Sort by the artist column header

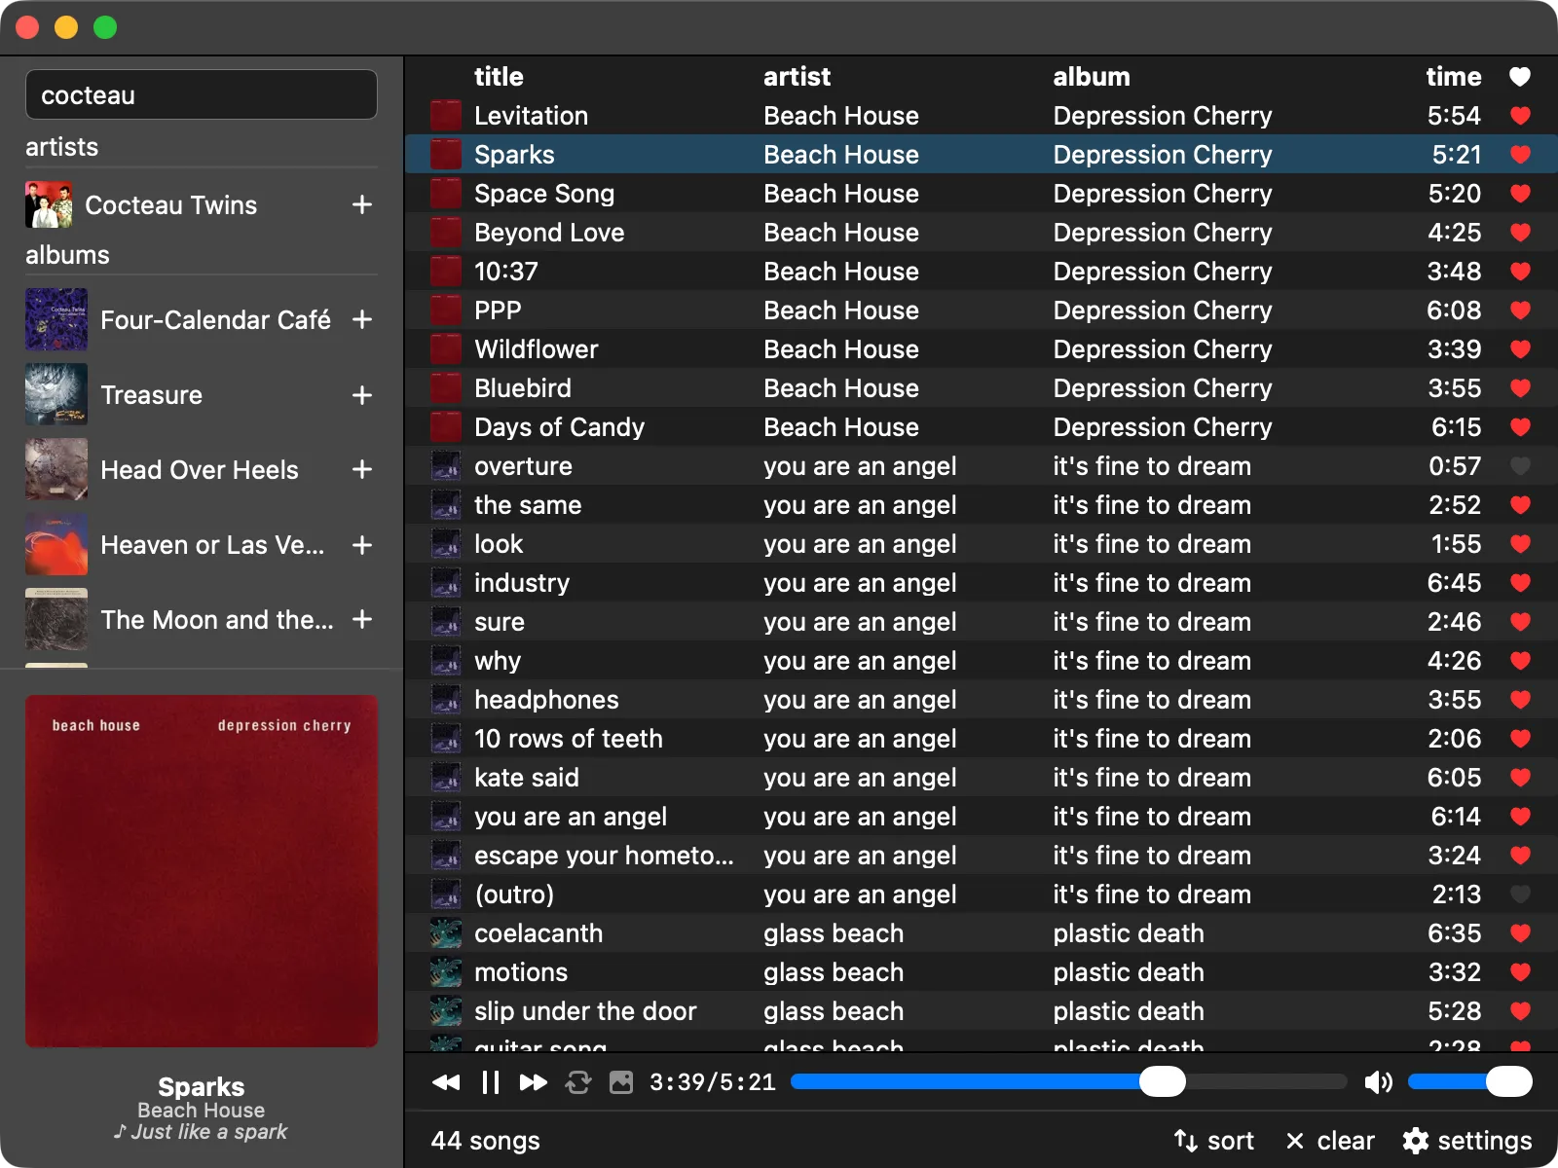coord(797,77)
